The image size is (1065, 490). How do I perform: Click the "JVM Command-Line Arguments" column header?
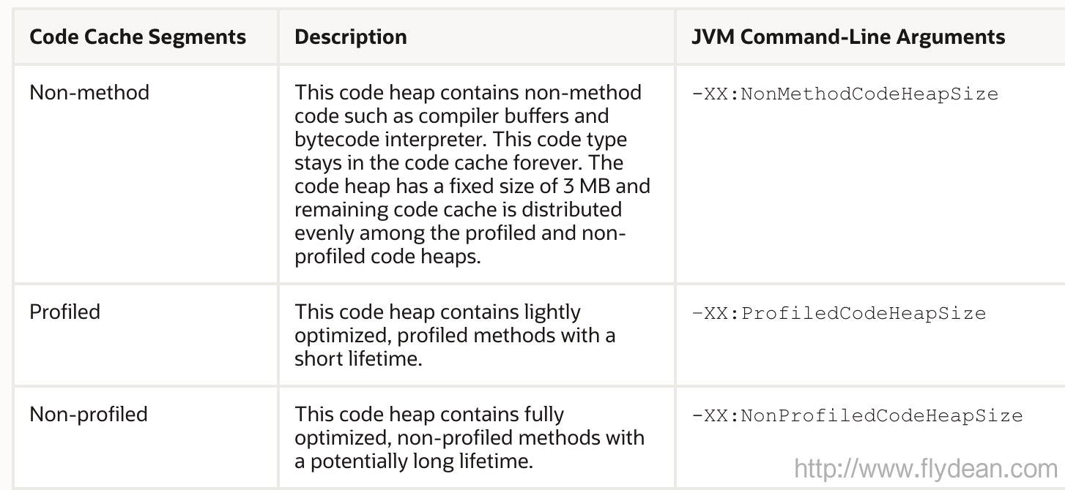847,37
